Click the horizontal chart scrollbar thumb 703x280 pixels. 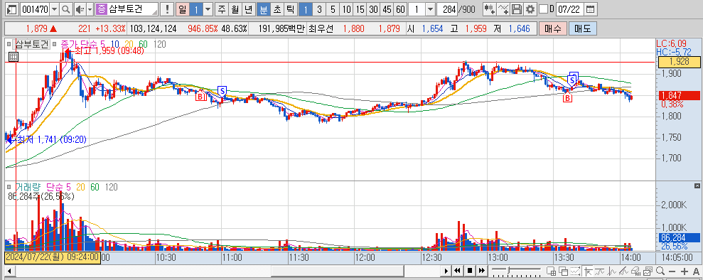337,271
